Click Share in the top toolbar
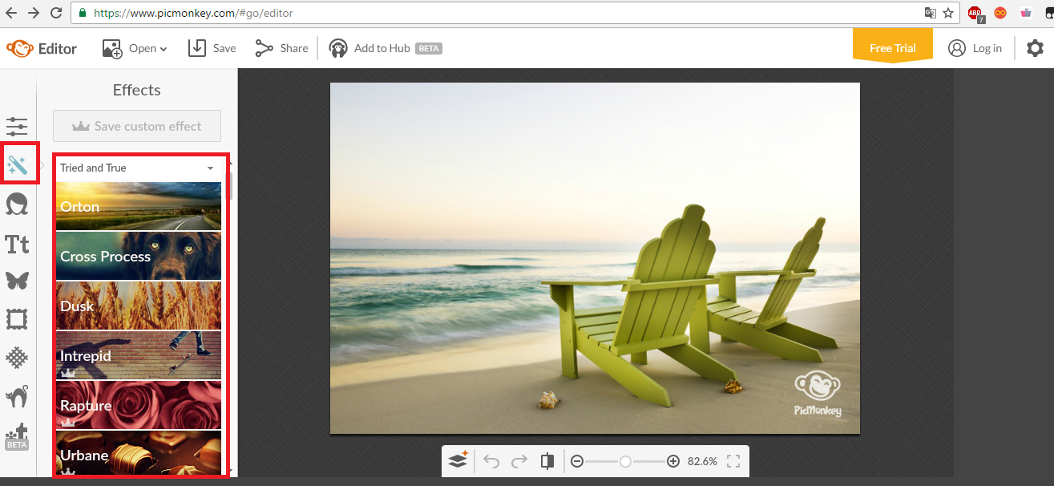This screenshot has height=486, width=1054. click(x=281, y=48)
